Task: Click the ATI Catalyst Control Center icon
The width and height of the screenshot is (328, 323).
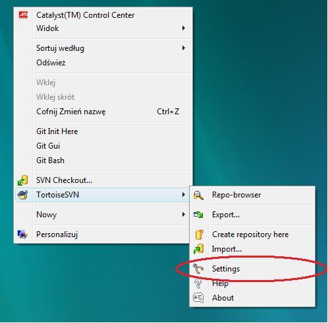Action: tap(23, 15)
